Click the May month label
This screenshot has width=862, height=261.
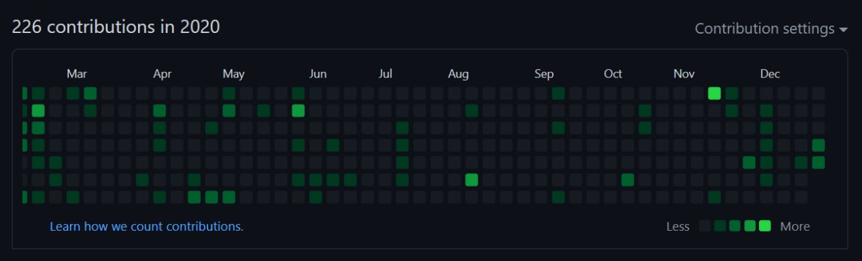point(234,74)
